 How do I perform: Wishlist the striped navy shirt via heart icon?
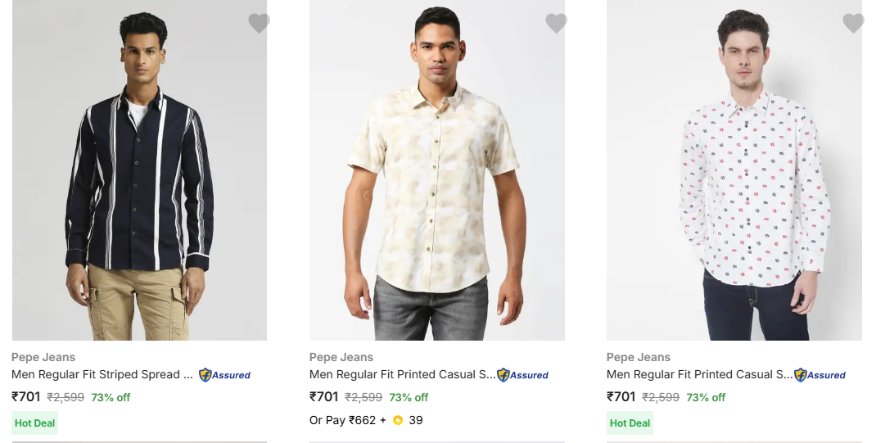click(259, 24)
